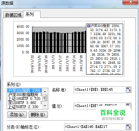
Task: Click the 添加(A) button
Action: [x=17, y=115]
